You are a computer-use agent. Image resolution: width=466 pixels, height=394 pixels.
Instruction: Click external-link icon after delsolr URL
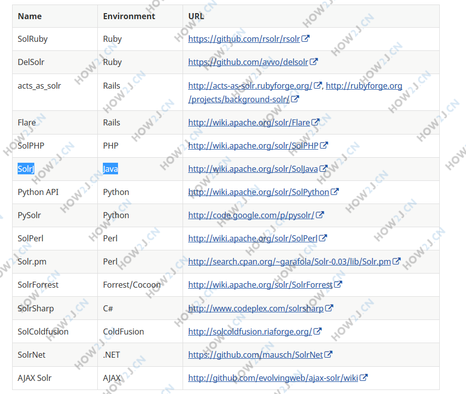coord(314,61)
